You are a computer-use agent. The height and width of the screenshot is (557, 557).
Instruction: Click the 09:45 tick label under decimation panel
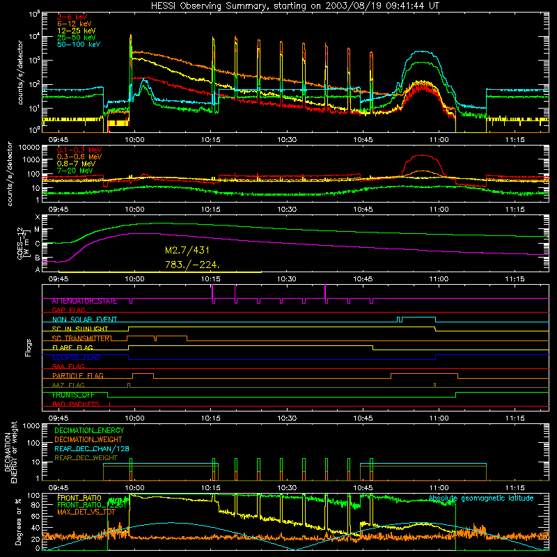(x=58, y=488)
